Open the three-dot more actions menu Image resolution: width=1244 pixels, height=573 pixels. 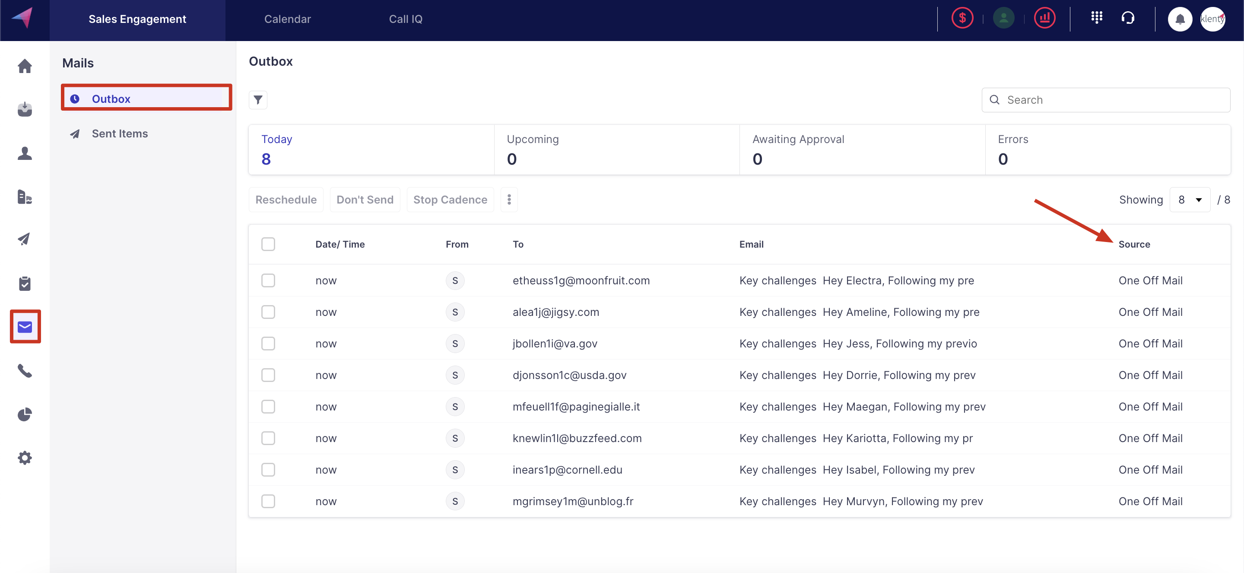coord(509,200)
